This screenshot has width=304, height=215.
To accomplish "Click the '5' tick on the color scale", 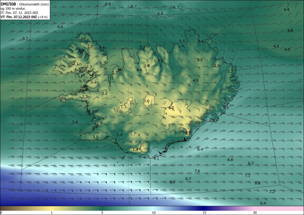I will point(102,213).
